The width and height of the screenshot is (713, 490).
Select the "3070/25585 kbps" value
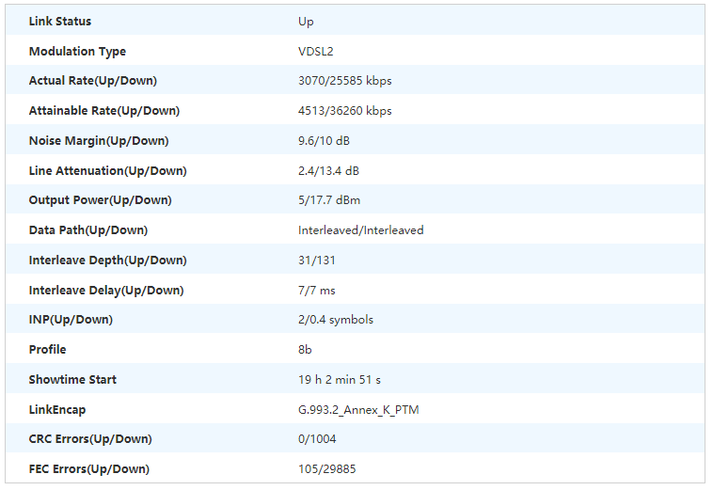344,81
